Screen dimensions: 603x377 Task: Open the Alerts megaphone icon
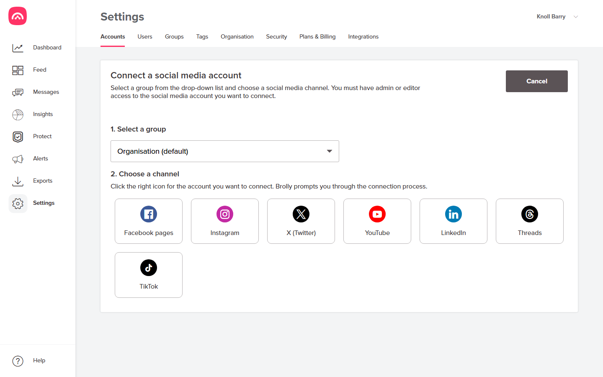(x=18, y=159)
